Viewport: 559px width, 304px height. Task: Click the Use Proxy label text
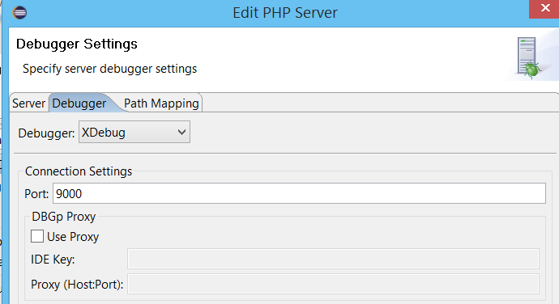[x=73, y=237]
